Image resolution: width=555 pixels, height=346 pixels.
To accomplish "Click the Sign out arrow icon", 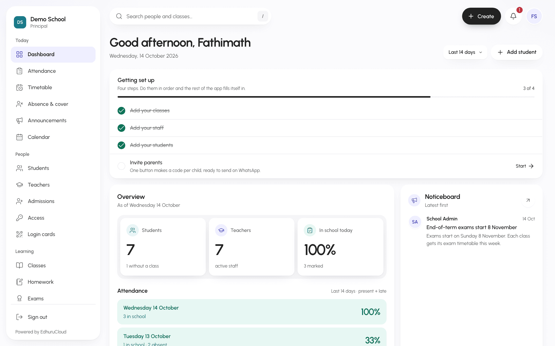I will coord(20,317).
